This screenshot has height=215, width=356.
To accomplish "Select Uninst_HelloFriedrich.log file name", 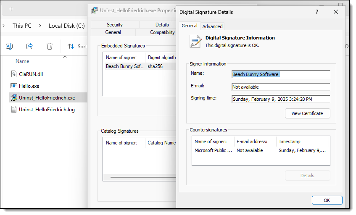I will coord(47,110).
